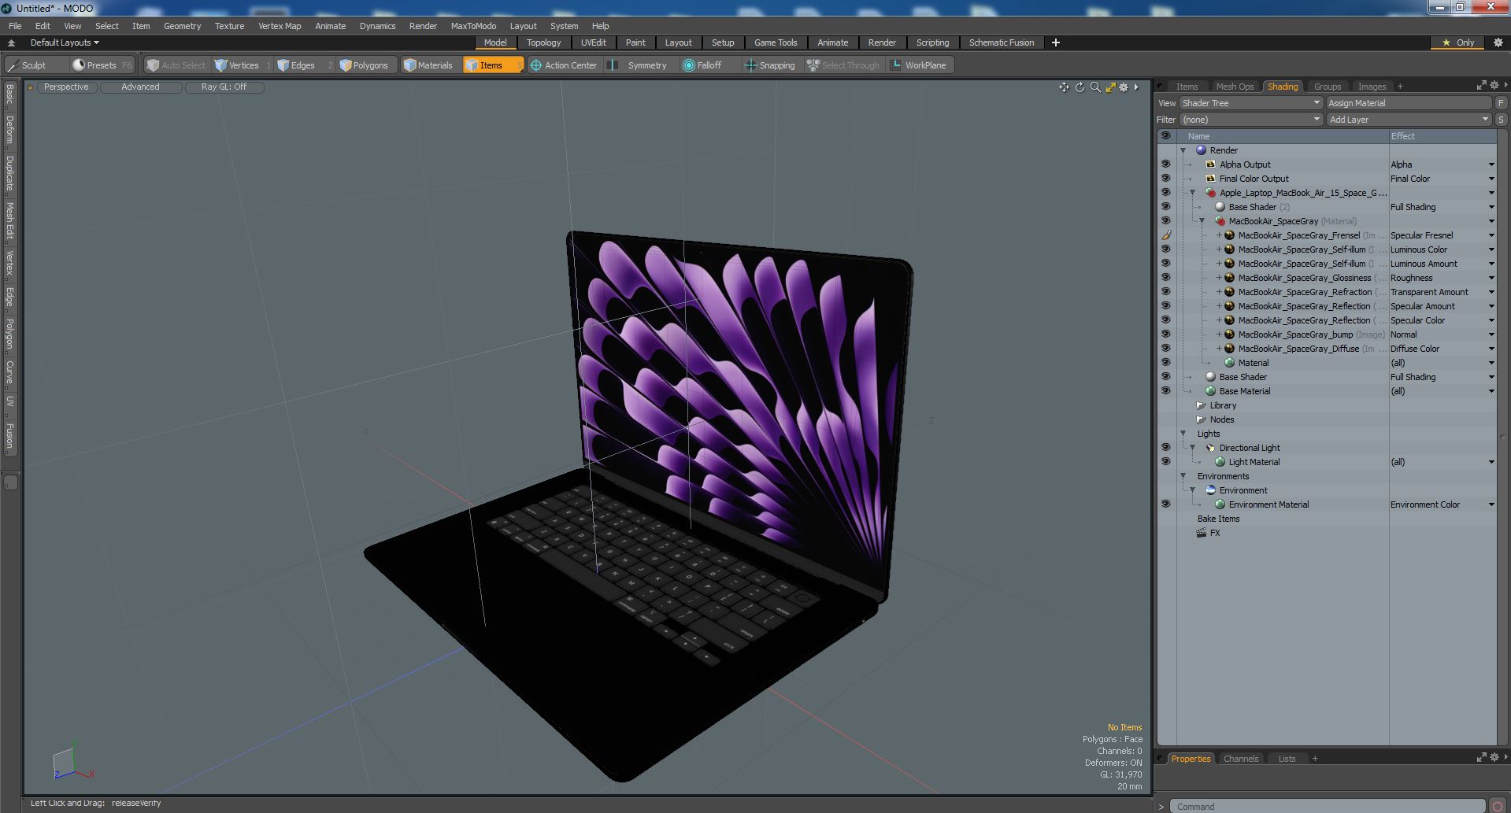Click the layout settings gear in the top right

tap(1498, 42)
